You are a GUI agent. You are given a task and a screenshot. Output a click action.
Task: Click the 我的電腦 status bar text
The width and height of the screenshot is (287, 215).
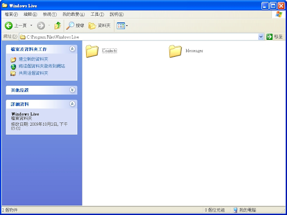248,210
